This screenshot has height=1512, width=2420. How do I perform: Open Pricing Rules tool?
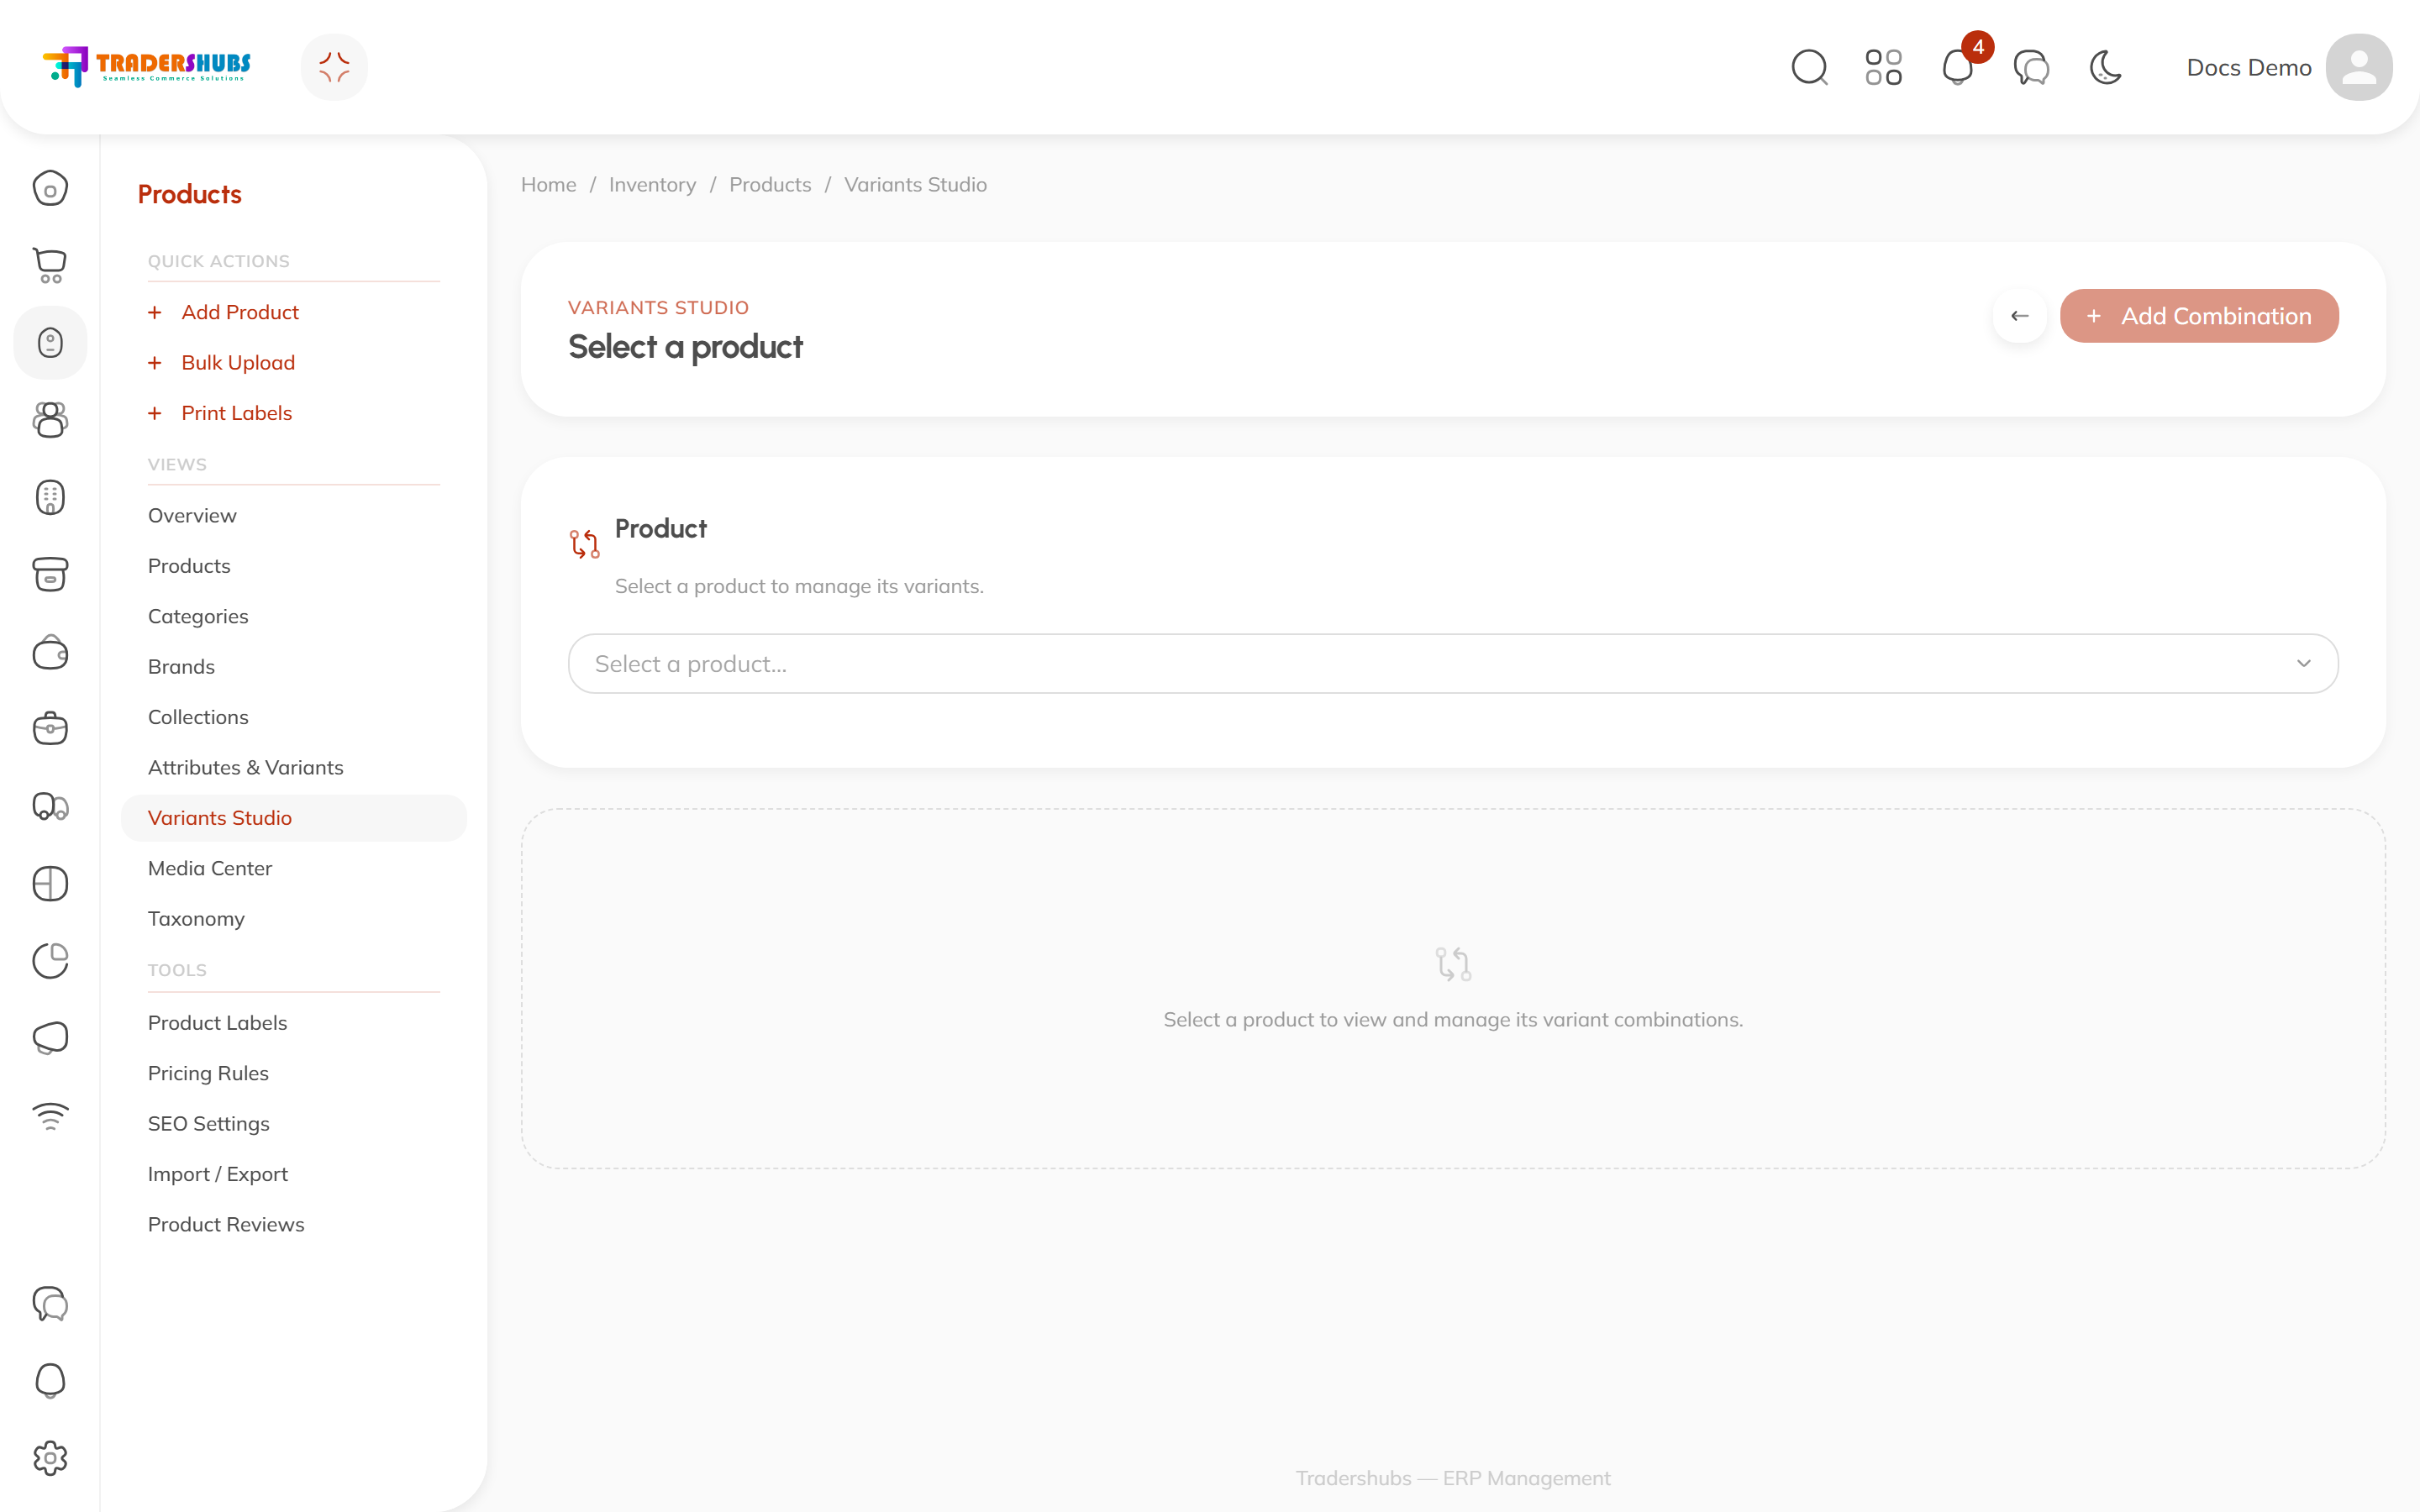tap(208, 1073)
